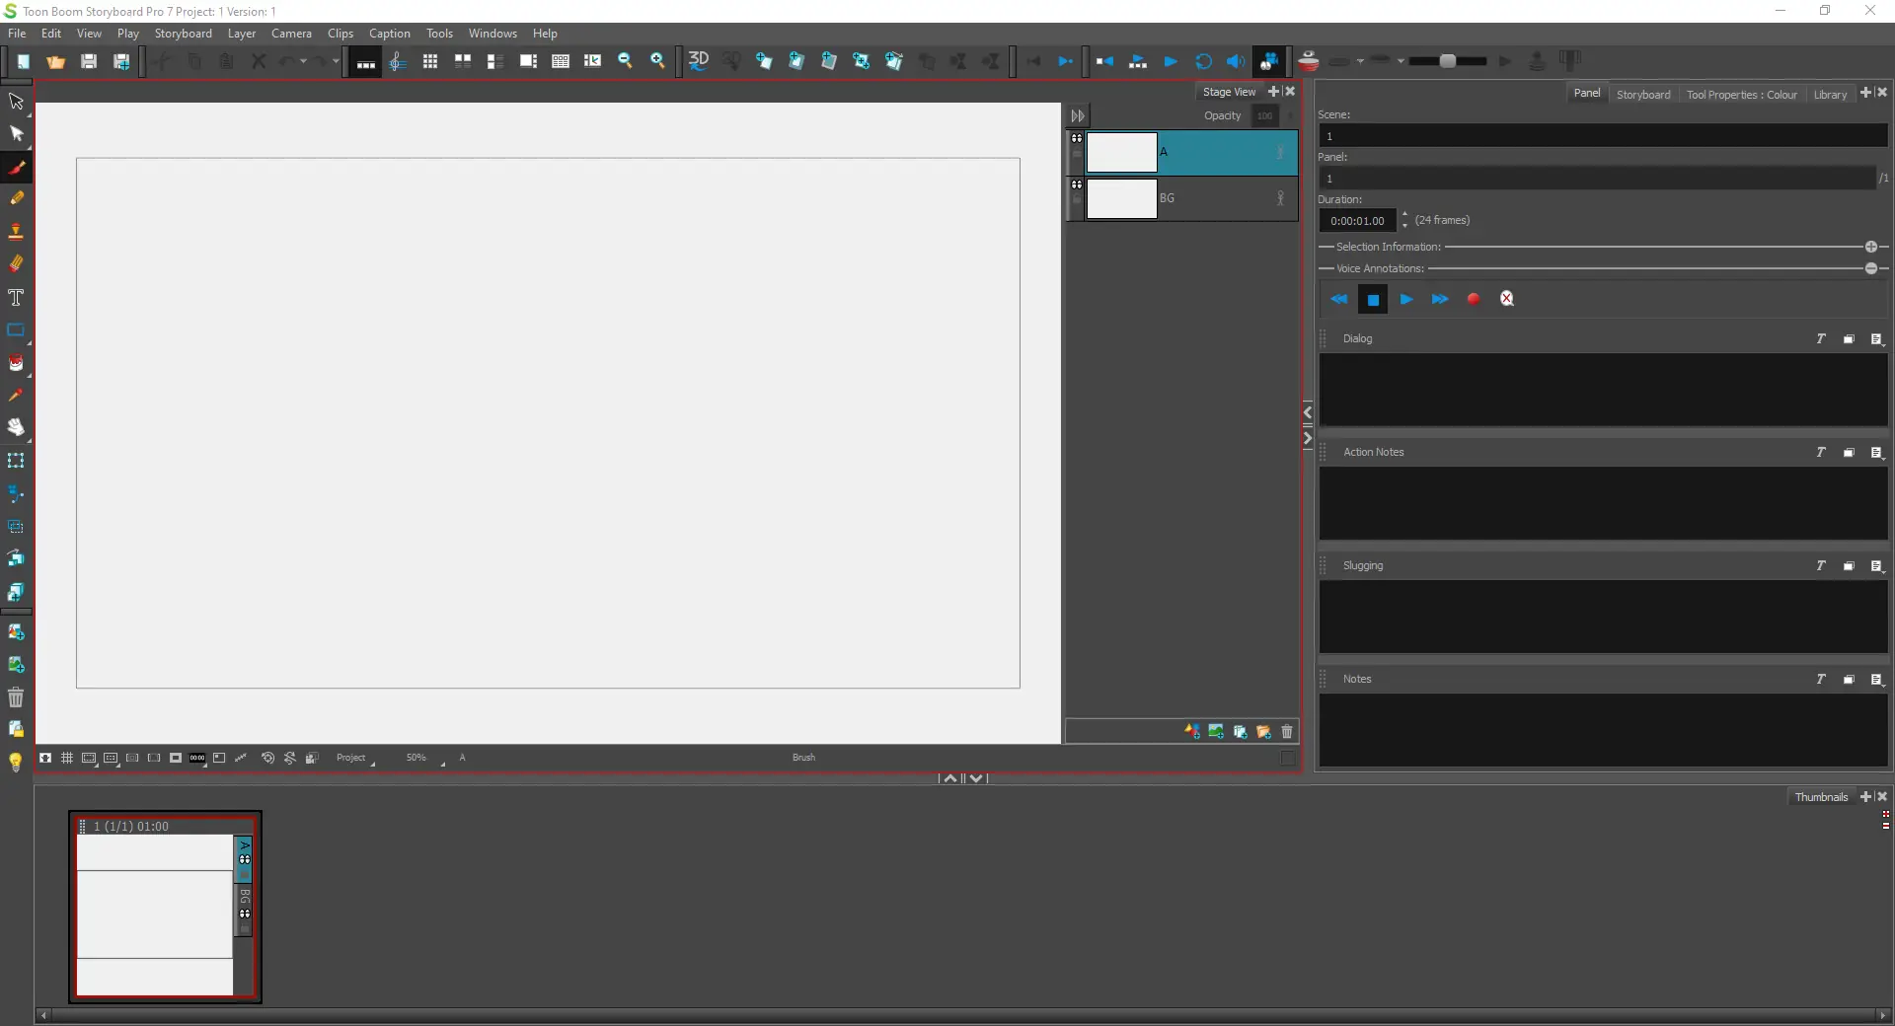Viewport: 1895px width, 1026px height.
Task: Open the 3D navigation tool
Action: click(699, 61)
